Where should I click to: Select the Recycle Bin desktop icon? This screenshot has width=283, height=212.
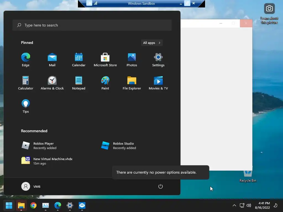click(248, 176)
